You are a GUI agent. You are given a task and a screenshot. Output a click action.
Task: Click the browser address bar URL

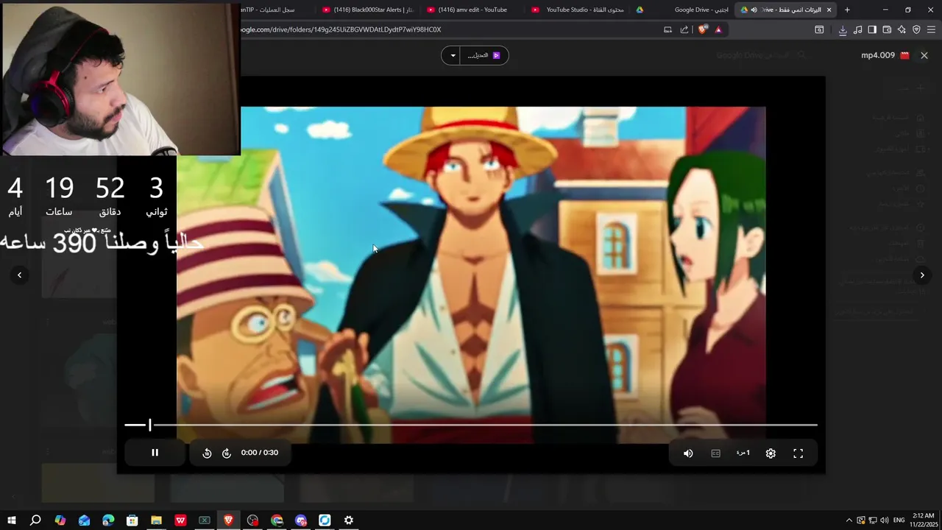(340, 29)
